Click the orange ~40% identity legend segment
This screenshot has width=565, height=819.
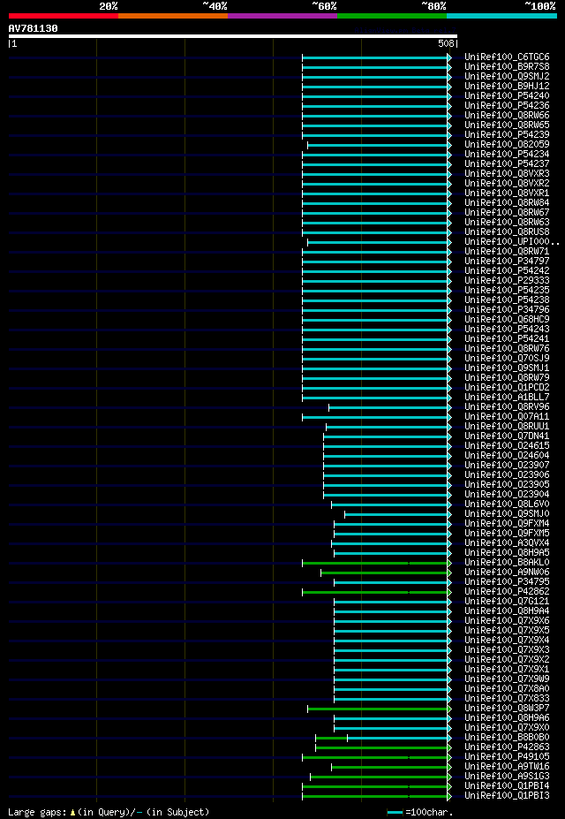[173, 16]
